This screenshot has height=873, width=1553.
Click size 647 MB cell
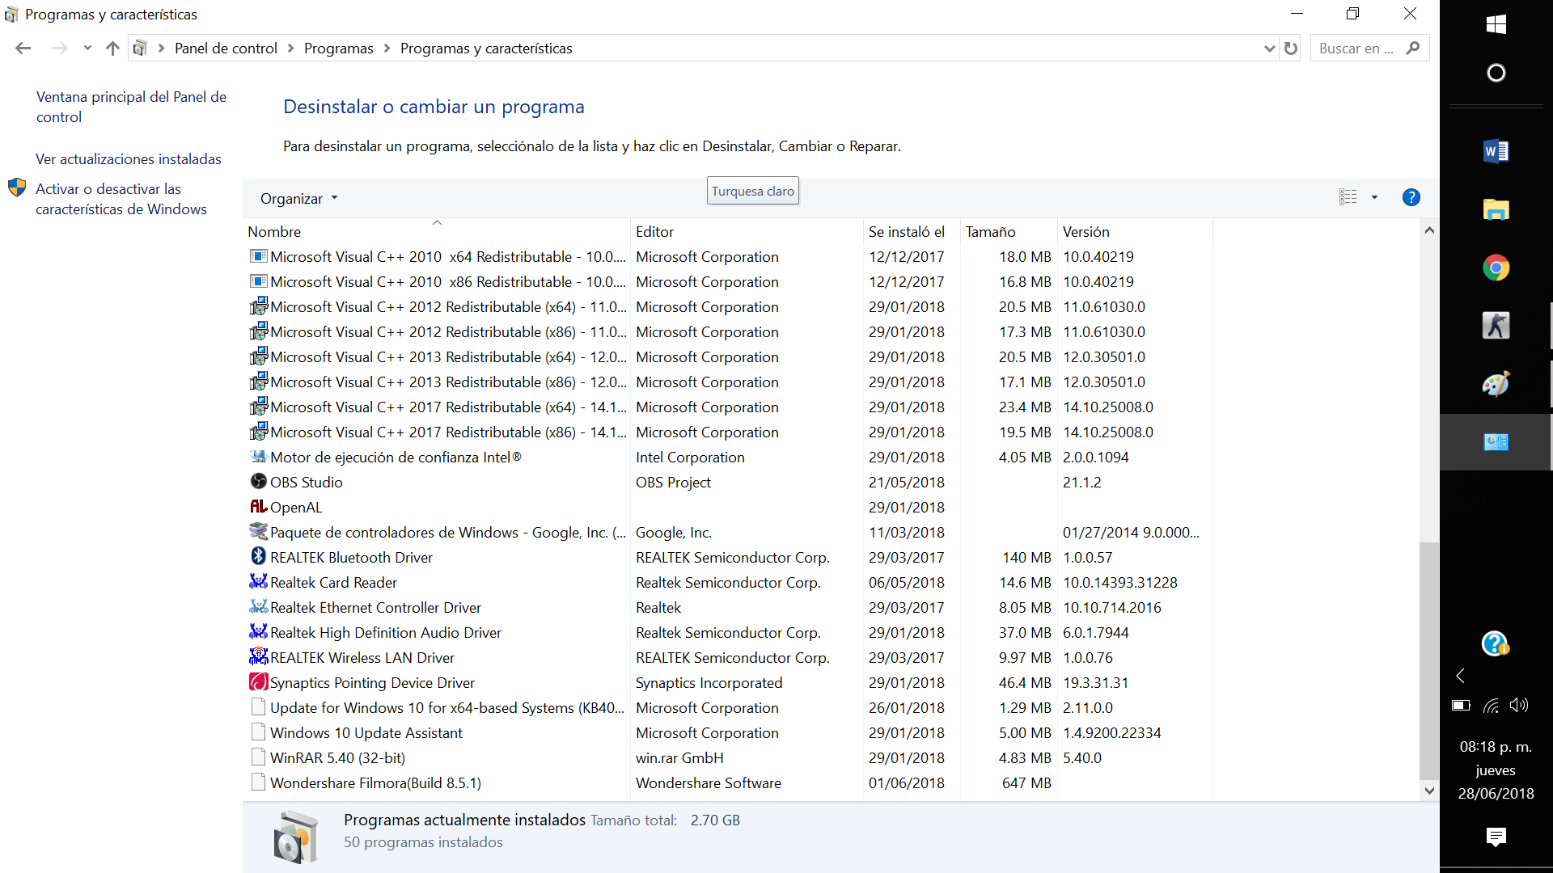point(1026,782)
